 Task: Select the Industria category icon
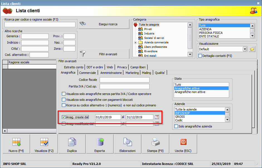coord(141,34)
